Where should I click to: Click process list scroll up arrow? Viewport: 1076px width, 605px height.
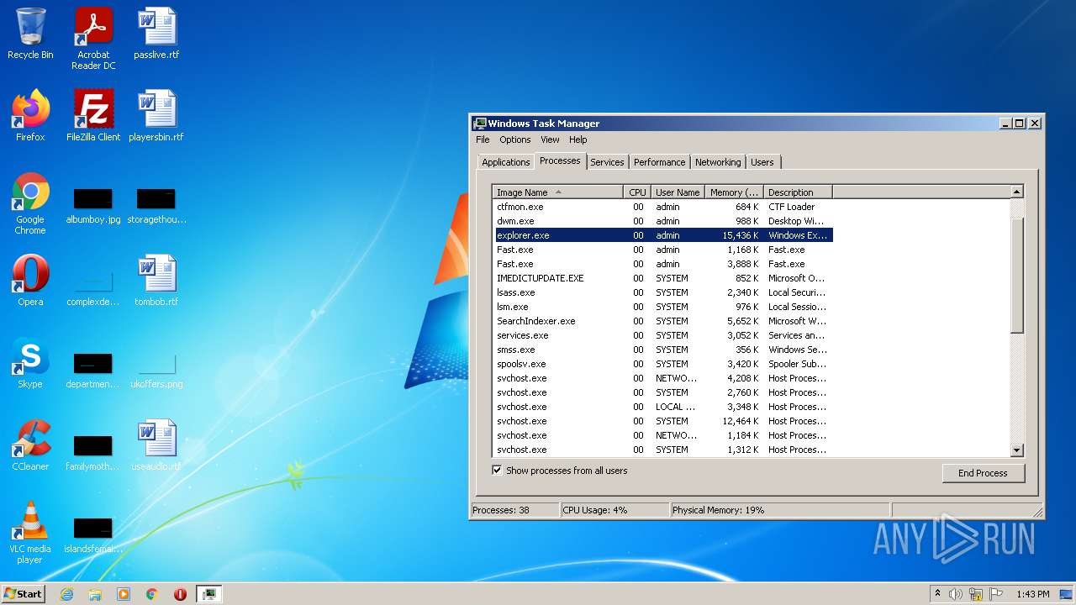coord(1016,192)
